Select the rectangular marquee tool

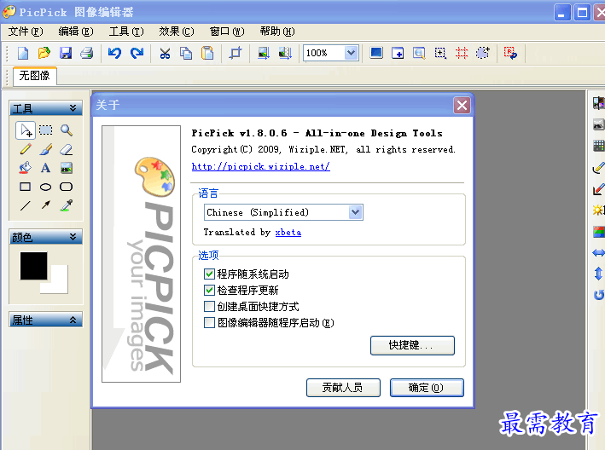pos(45,130)
